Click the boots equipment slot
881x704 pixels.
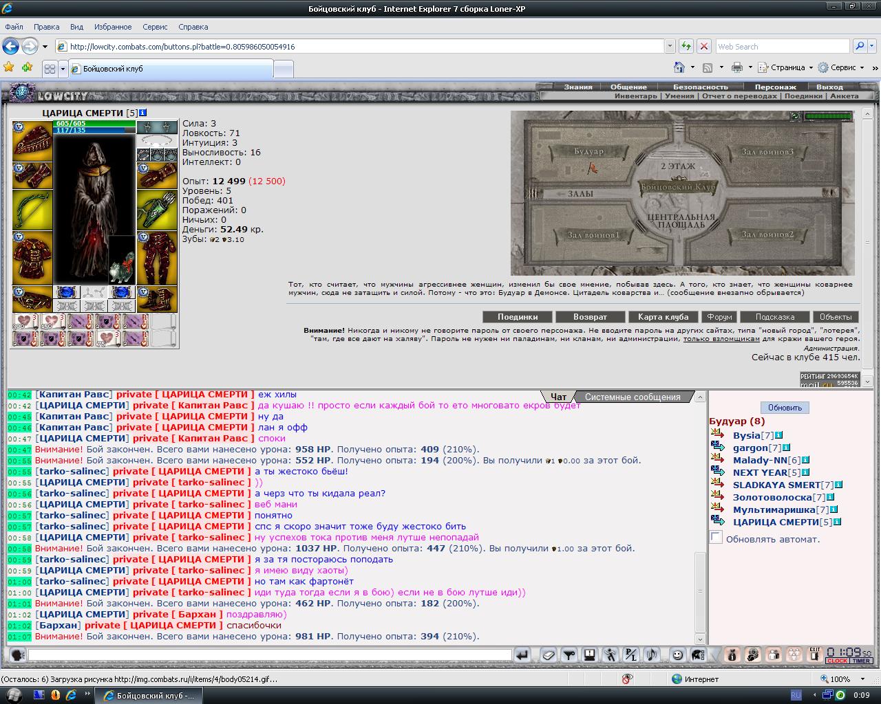[x=157, y=299]
